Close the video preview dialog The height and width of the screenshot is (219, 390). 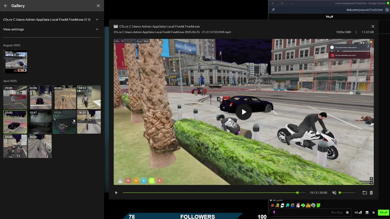click(x=373, y=26)
